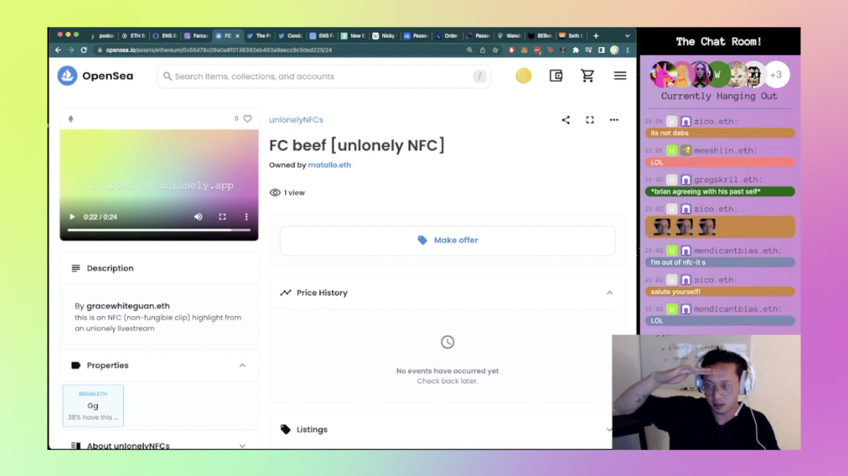Click the "1 view" counter
Image resolution: width=848 pixels, height=476 pixels.
287,192
